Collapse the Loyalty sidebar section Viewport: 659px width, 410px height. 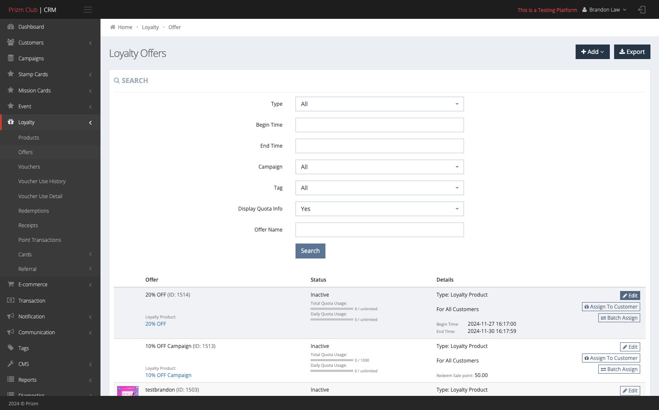pyautogui.click(x=50, y=122)
